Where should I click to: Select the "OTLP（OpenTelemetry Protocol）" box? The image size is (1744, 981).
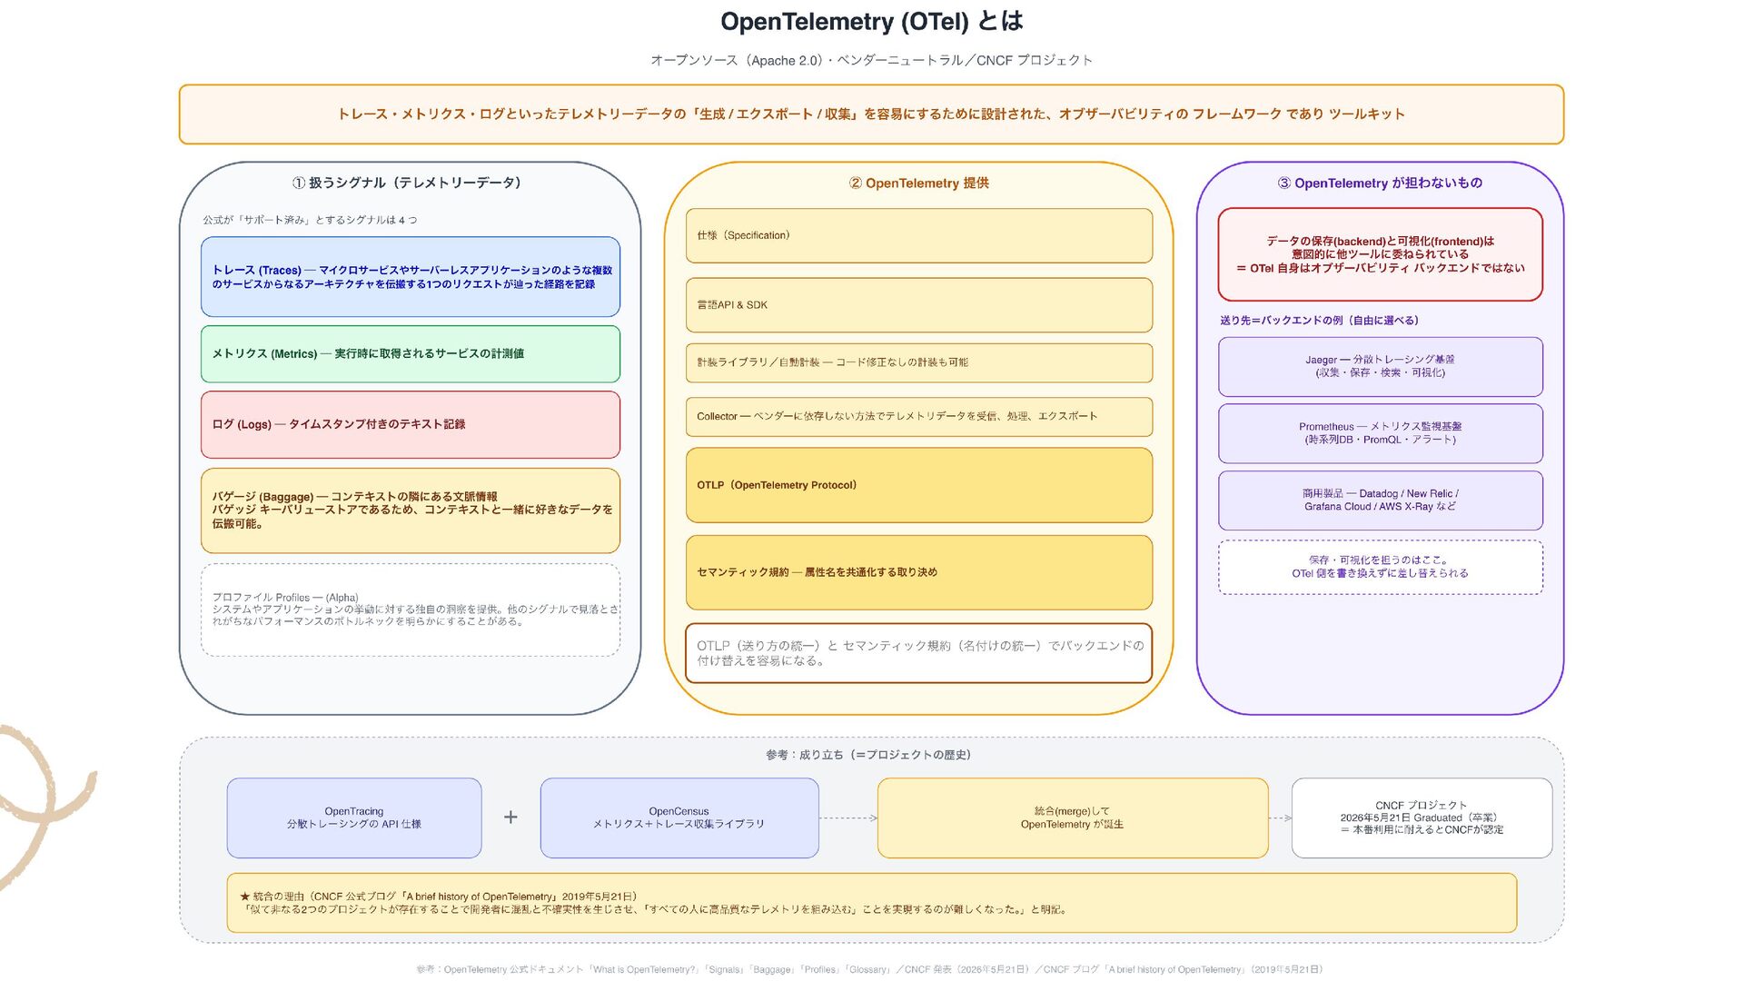(x=918, y=485)
